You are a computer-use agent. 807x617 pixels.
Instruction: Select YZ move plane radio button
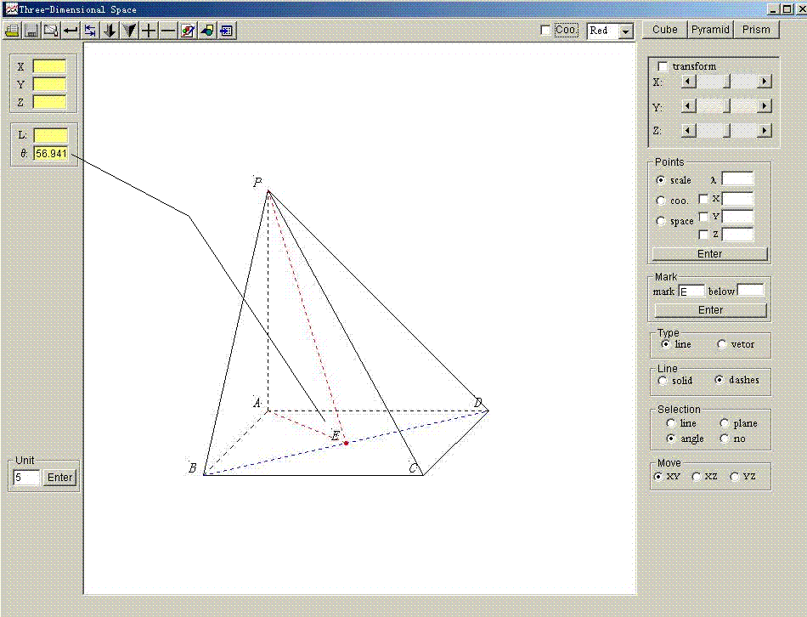735,477
